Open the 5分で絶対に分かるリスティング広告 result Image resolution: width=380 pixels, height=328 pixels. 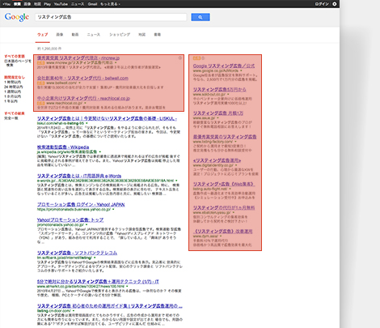click(x=98, y=282)
